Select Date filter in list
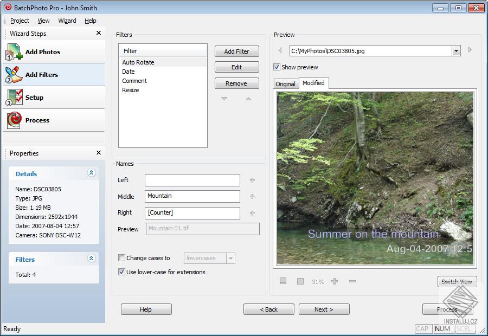The height and width of the screenshot is (336, 488). point(163,72)
